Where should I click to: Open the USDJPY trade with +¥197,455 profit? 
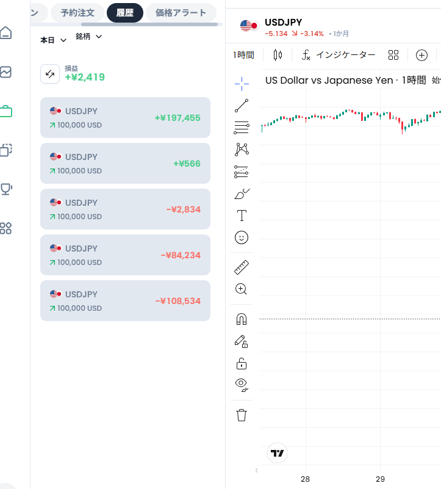pos(125,118)
